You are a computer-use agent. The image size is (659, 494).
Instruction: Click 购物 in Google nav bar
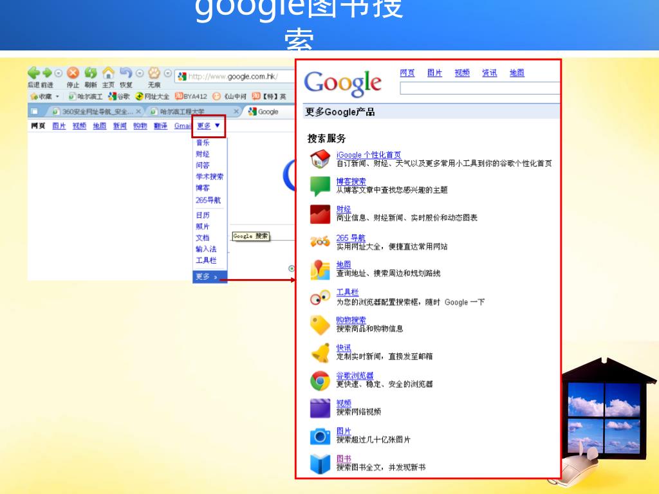[x=140, y=126]
